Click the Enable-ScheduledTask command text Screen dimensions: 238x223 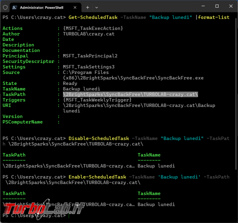click(x=97, y=177)
